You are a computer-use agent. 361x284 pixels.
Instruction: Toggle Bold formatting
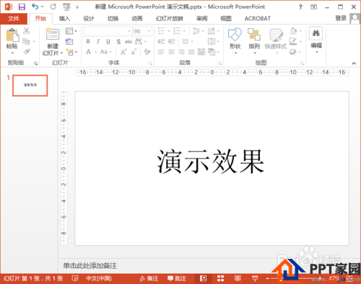(x=88, y=42)
